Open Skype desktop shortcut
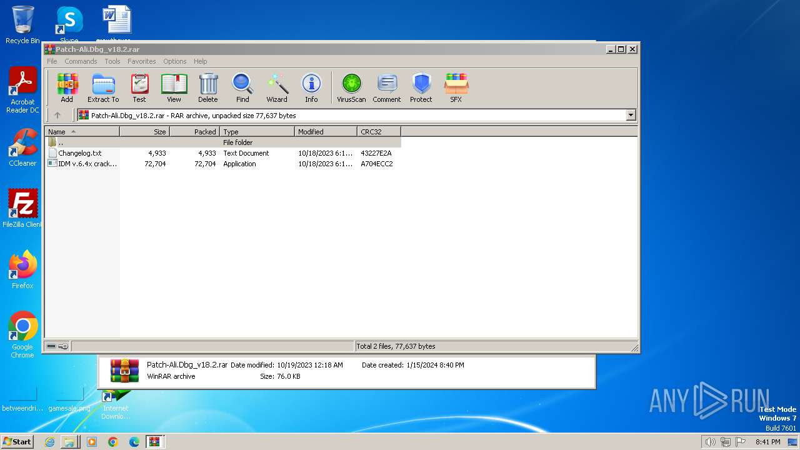The height and width of the screenshot is (450, 800). click(69, 25)
